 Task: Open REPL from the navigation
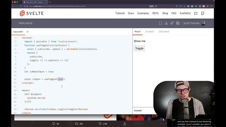pos(156,13)
